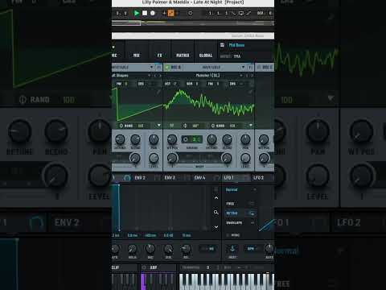This screenshot has height=290, width=386.
Task: Select the ENV 1 tab icon
Action: (x=127, y=178)
